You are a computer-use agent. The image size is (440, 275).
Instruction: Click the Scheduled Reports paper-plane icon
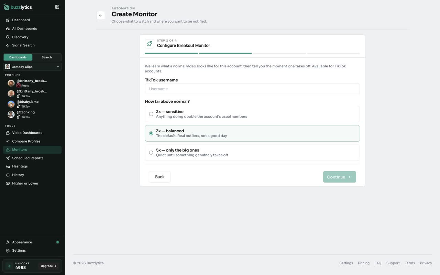pyautogui.click(x=8, y=158)
